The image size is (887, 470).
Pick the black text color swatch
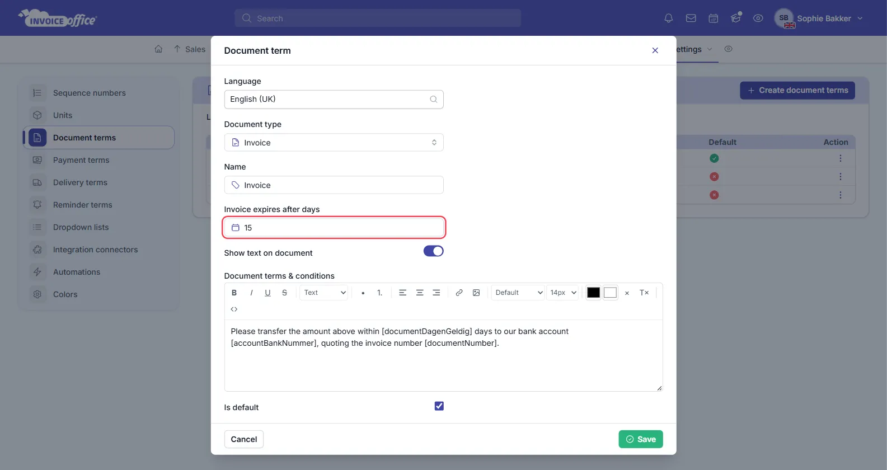pos(594,293)
